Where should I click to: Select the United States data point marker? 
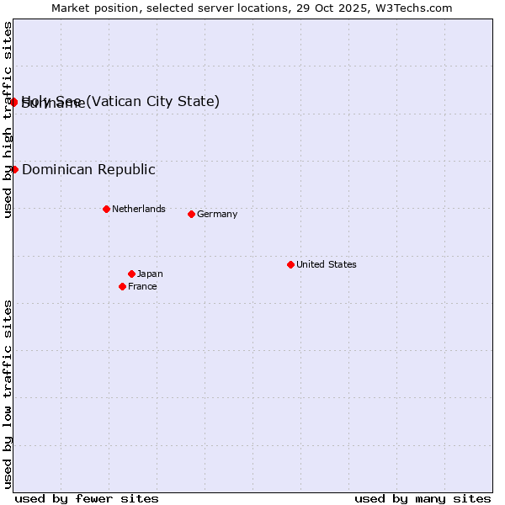coord(290,264)
